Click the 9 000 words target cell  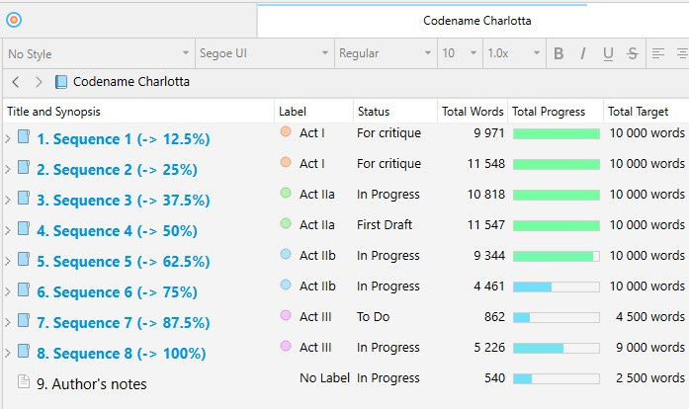click(650, 348)
